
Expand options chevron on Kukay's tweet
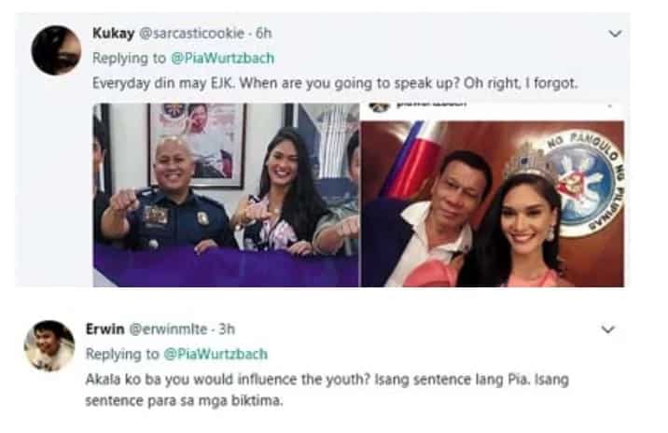pyautogui.click(x=615, y=34)
